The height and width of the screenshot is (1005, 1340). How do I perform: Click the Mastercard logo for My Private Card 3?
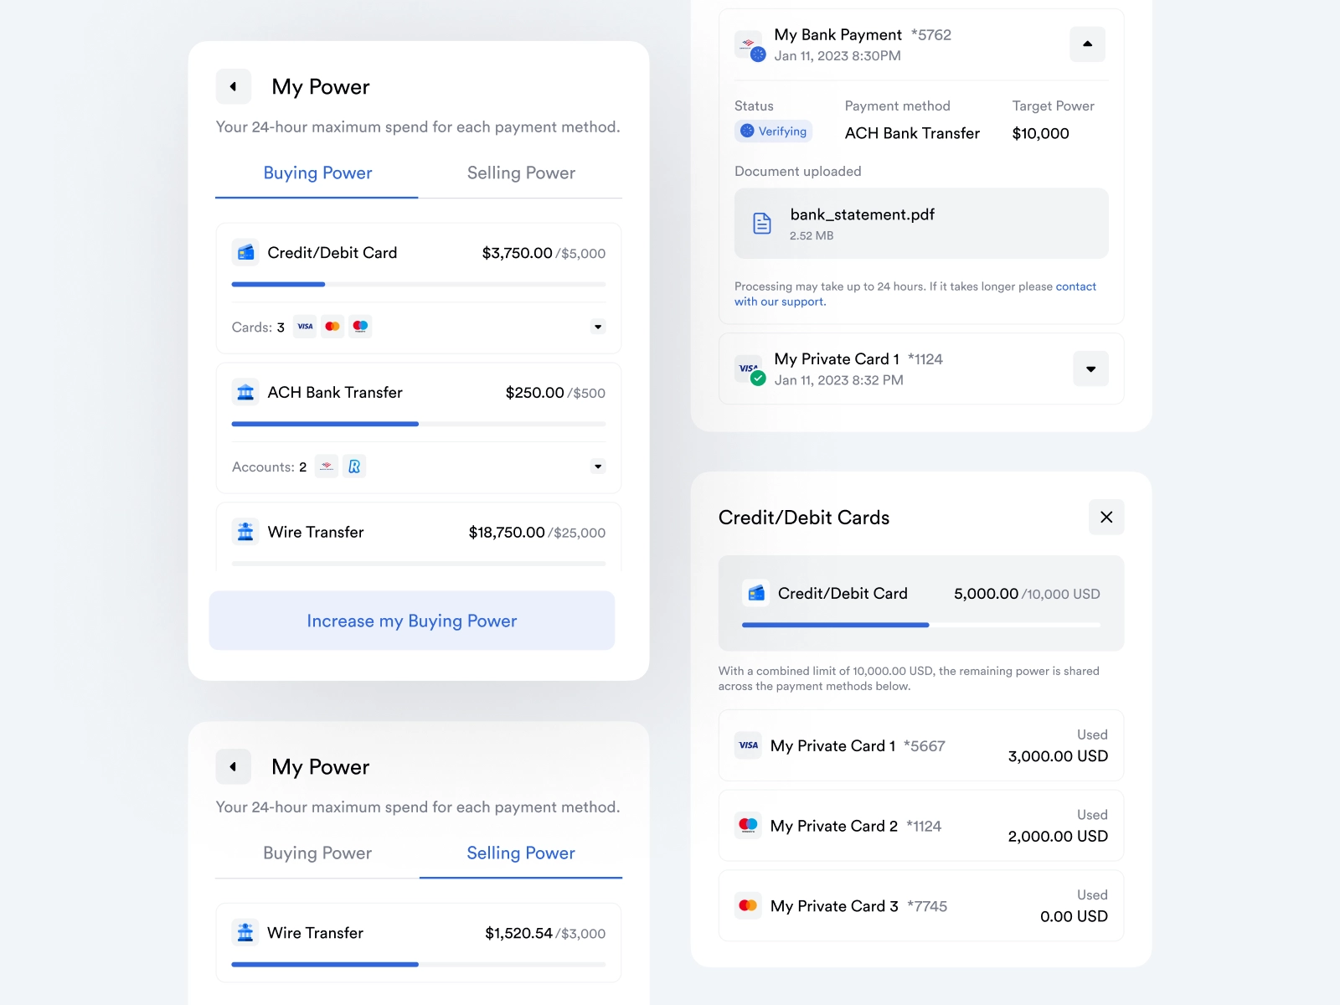749,905
